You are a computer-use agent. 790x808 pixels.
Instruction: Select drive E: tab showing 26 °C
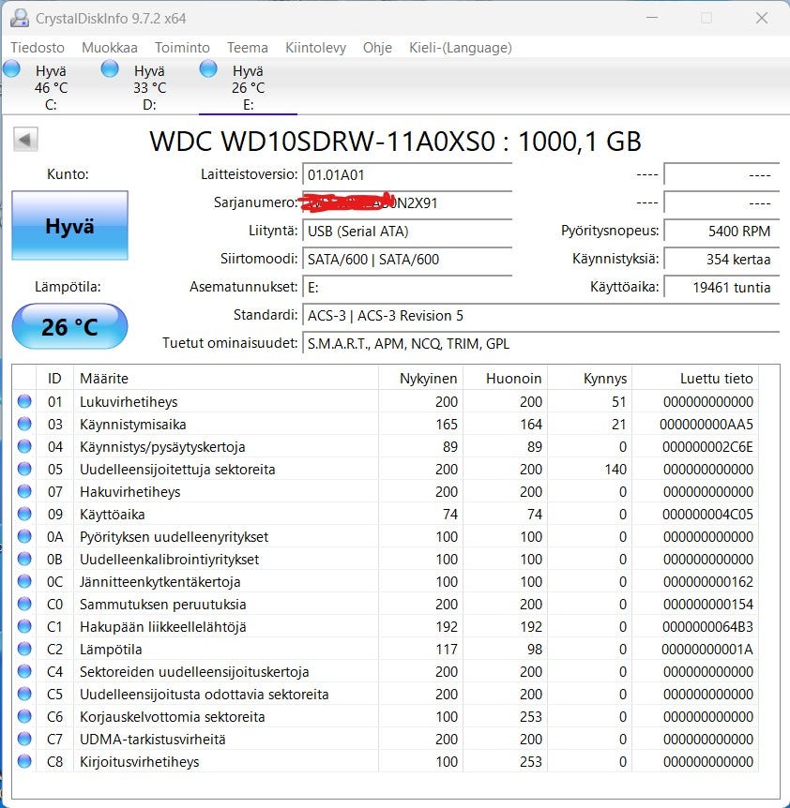248,87
